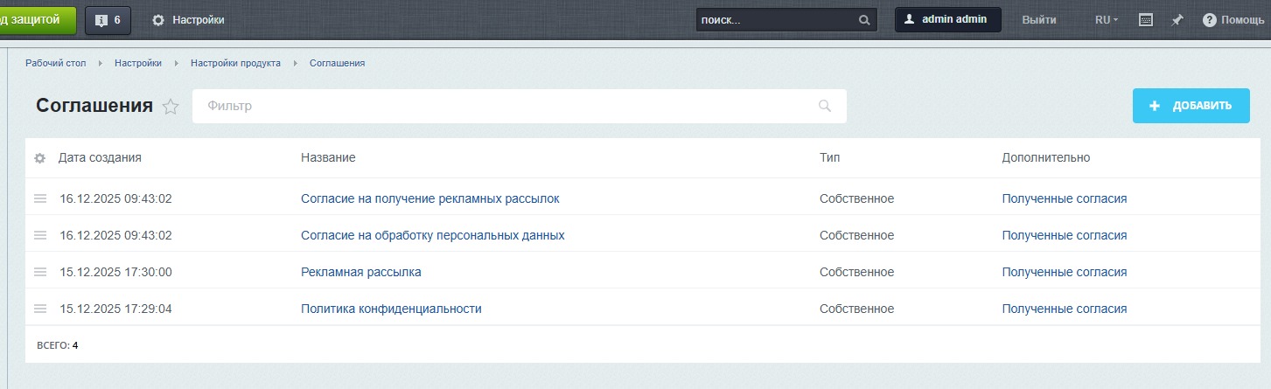Click date 15.12.2025 17:30:00 cell
Screen dimensions: 1271x389
click(115, 272)
